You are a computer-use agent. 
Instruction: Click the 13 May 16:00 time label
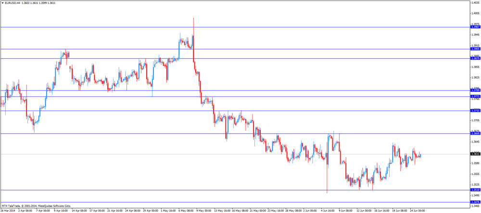[222, 211]
